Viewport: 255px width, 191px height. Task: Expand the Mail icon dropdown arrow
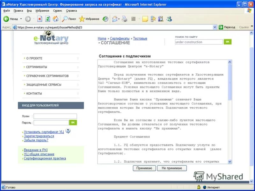tap(119, 19)
